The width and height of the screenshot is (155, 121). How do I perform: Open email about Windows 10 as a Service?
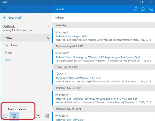(103, 98)
